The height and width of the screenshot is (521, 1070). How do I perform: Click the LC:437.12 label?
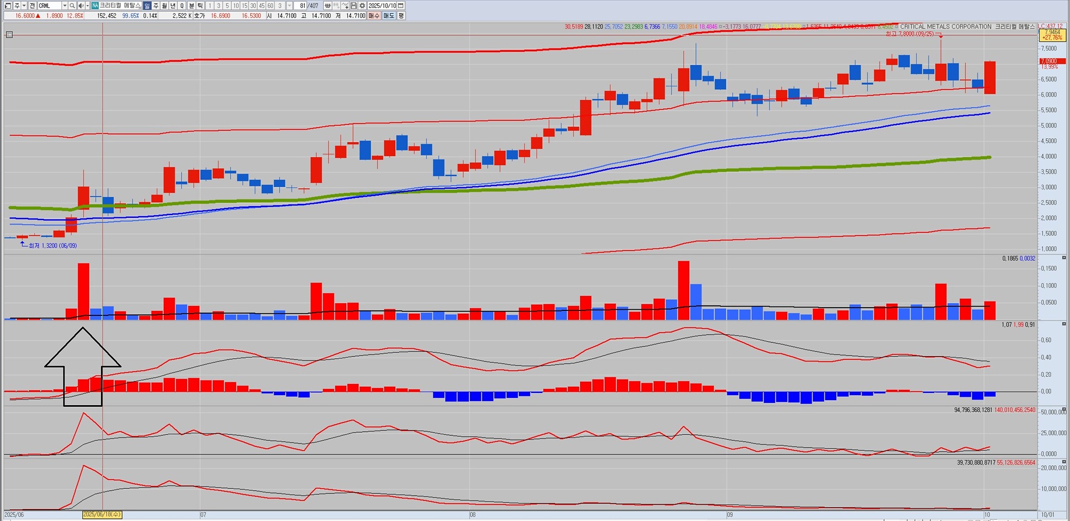pos(1050,26)
